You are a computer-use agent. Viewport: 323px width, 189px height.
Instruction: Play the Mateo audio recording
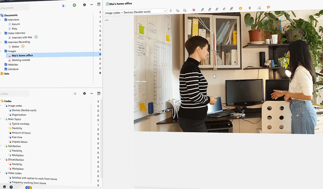coord(23,46)
